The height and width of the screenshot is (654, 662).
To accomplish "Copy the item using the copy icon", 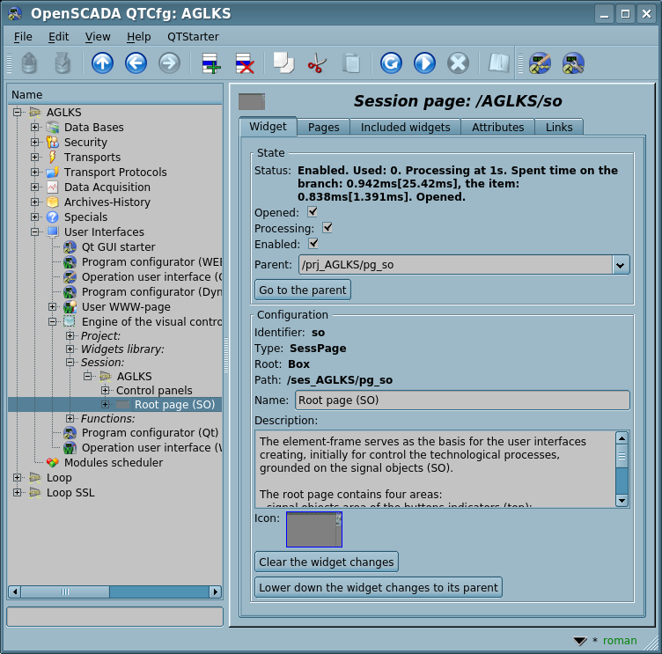I will point(283,63).
